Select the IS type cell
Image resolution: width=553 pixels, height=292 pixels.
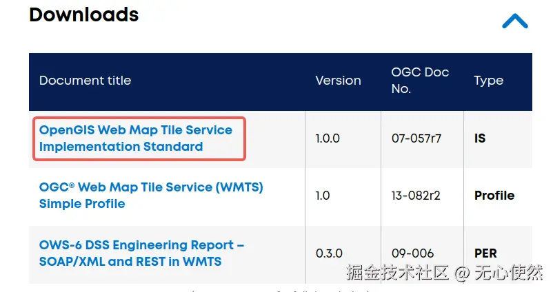coord(480,138)
